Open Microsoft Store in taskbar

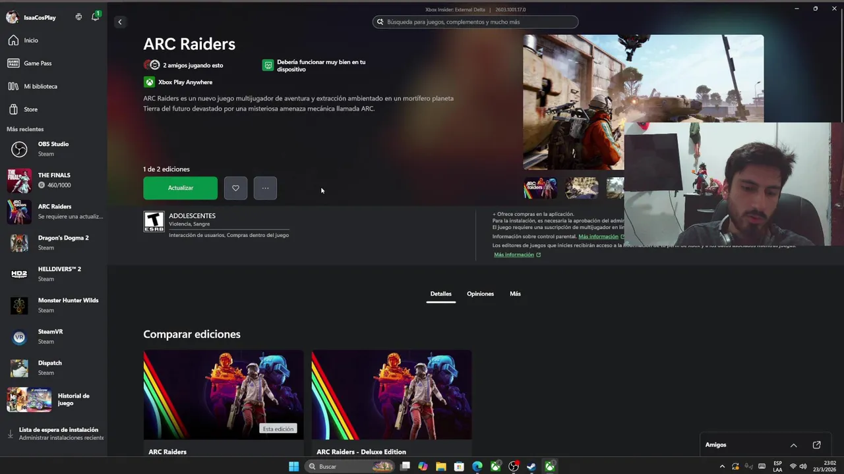[459, 467]
